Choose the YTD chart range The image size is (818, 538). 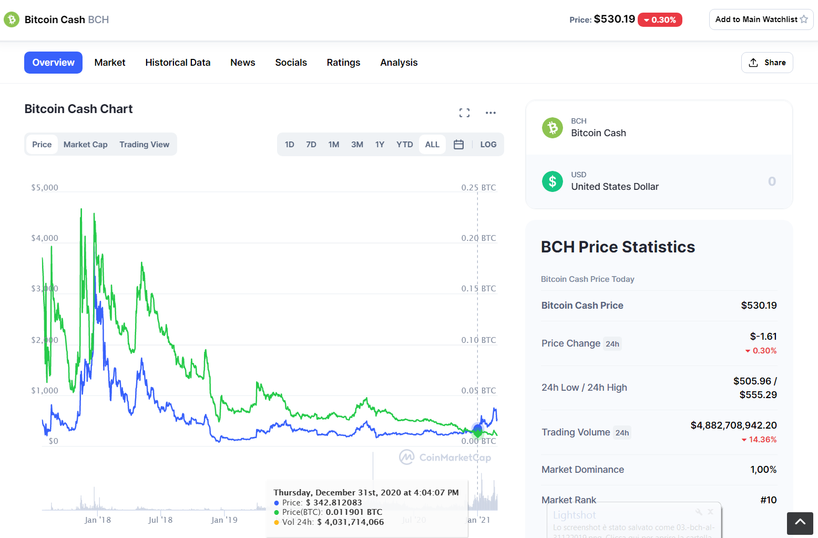click(405, 145)
